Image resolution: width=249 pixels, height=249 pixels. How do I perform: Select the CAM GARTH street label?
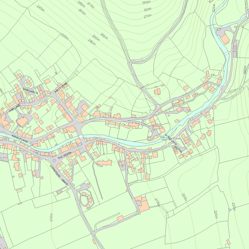coord(30,91)
